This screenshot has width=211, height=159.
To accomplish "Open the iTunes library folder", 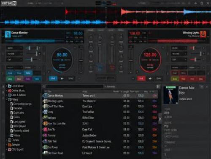I will pyautogui.click(x=14, y=140).
